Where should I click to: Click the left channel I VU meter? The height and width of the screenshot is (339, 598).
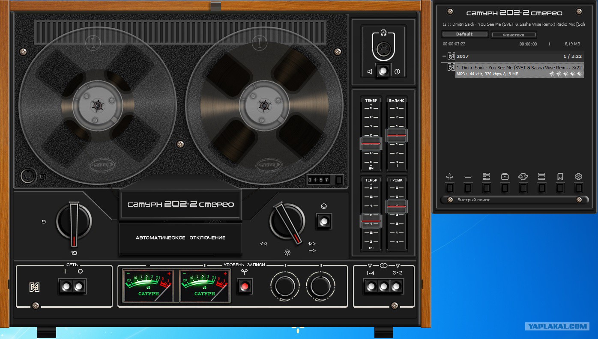(x=148, y=285)
